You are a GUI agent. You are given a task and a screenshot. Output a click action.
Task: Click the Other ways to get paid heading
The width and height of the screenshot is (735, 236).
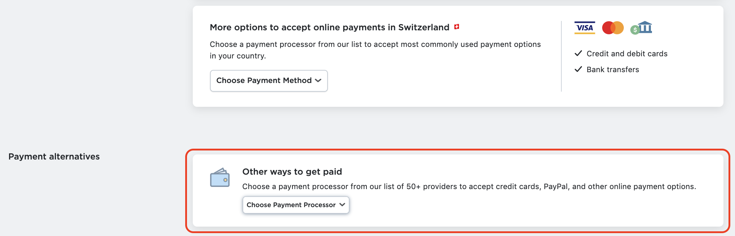292,172
